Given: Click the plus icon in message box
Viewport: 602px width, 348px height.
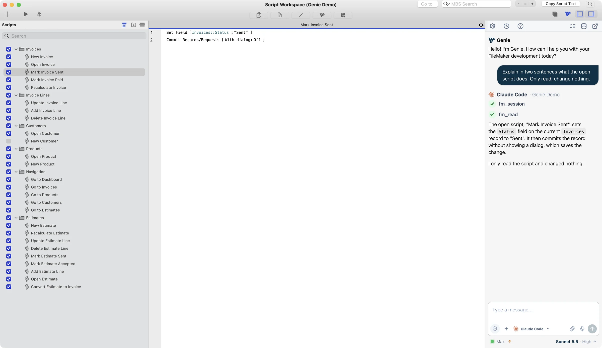Looking at the screenshot, I should pos(506,329).
